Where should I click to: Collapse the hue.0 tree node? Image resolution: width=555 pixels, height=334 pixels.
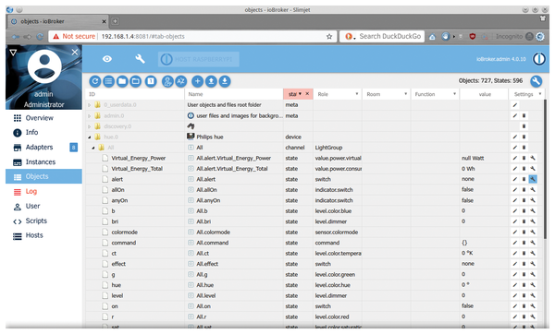click(89, 137)
